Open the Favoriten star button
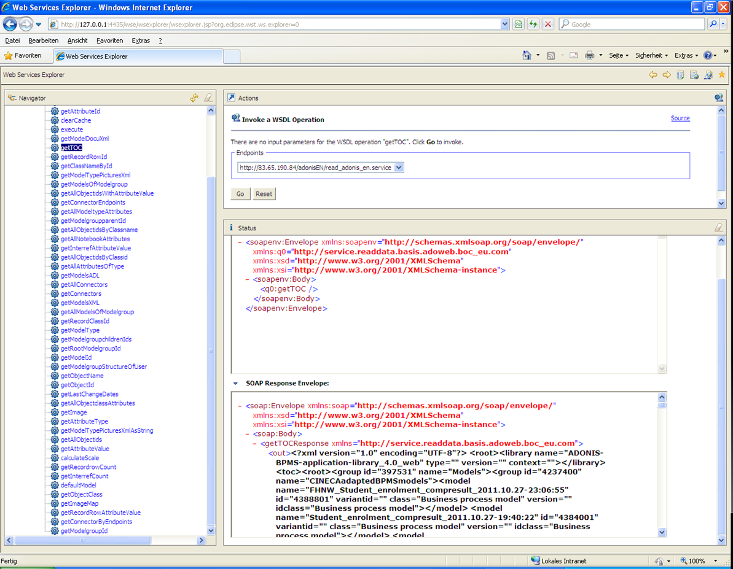The width and height of the screenshot is (733, 569). [23, 56]
